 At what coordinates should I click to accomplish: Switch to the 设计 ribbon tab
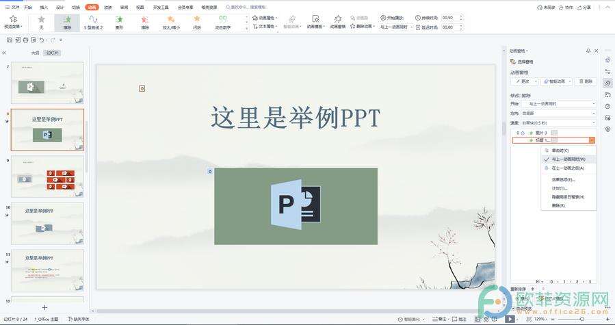pos(60,8)
